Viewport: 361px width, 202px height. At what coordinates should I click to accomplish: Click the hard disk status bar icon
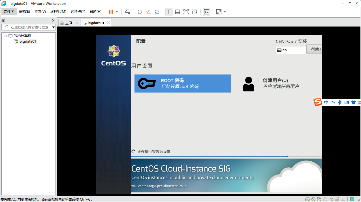point(307,199)
